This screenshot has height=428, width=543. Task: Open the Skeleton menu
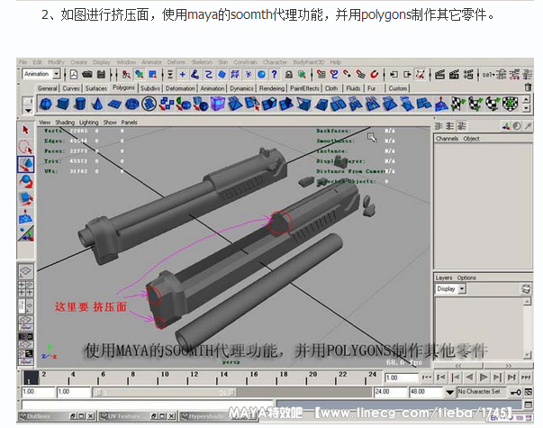[202, 62]
